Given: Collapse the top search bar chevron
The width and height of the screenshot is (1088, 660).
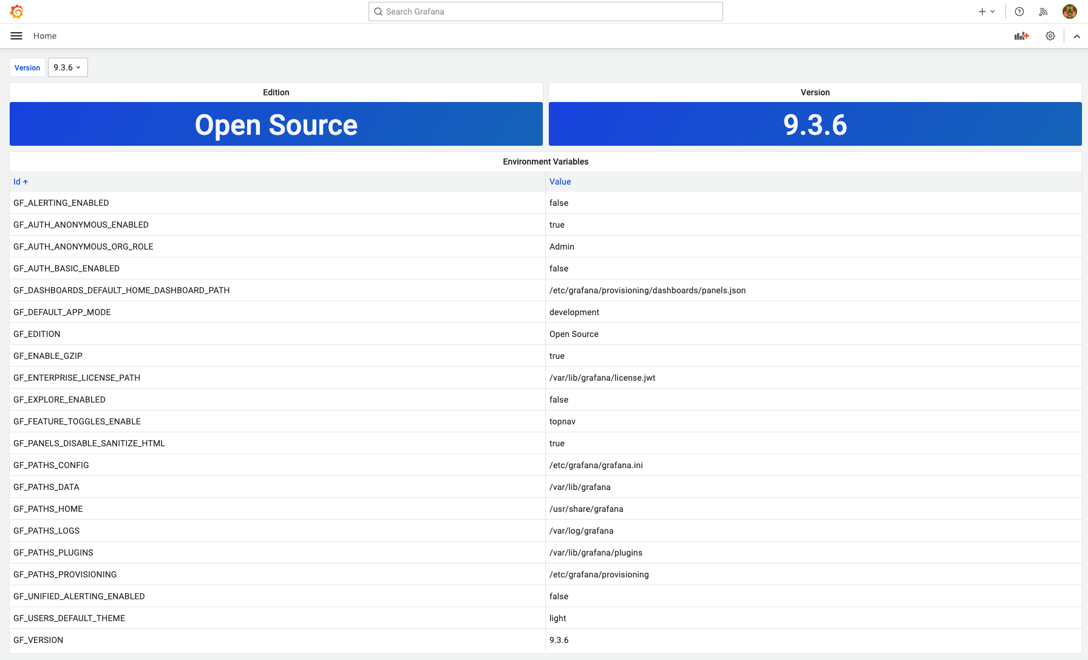Looking at the screenshot, I should 1077,36.
